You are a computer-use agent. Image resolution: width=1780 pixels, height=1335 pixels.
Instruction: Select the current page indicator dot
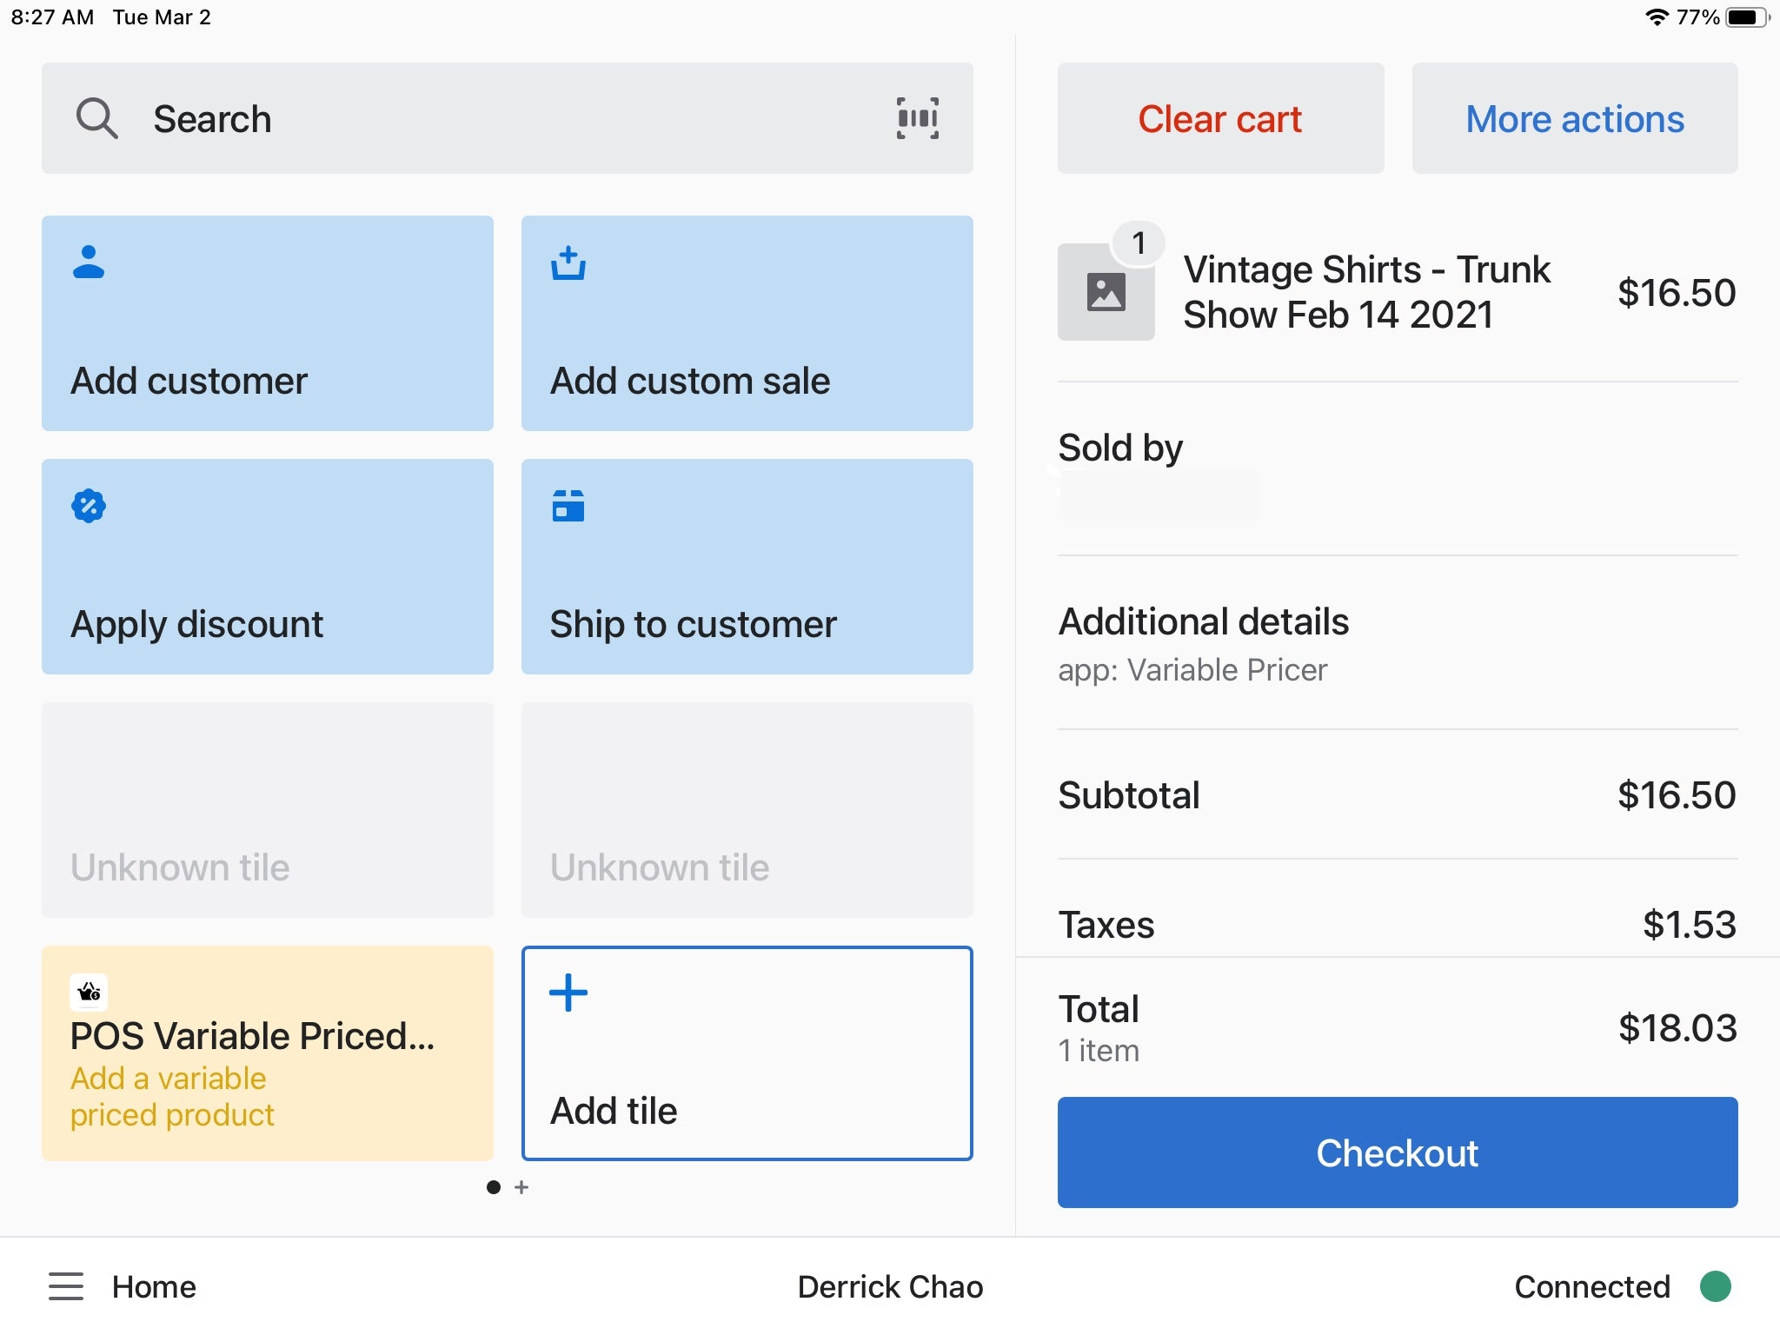tap(493, 1187)
